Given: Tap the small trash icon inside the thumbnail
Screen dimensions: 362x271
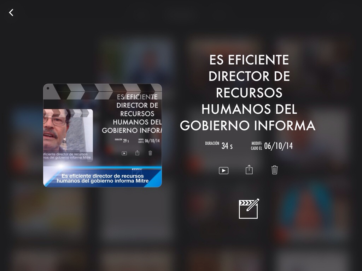Looking at the screenshot, I should pos(150,153).
